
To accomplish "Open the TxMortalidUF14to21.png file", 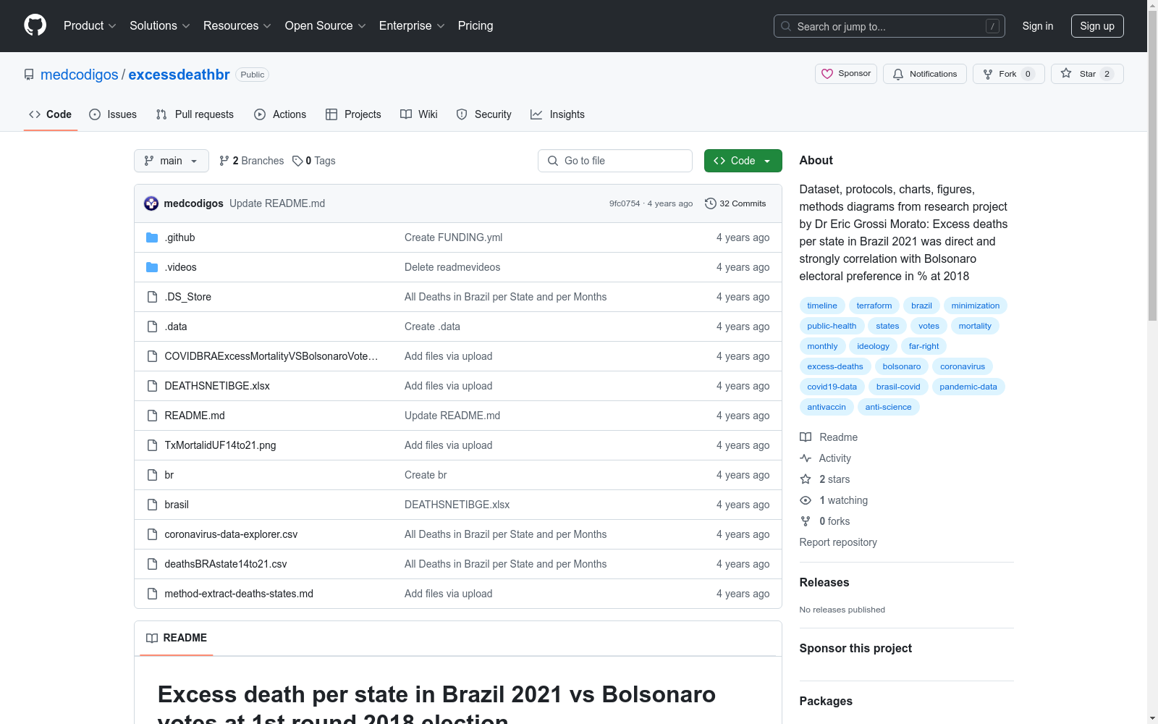I will tap(220, 445).
